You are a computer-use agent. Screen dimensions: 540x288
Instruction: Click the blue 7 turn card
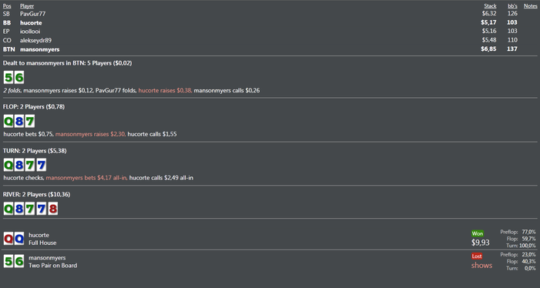[42, 165]
